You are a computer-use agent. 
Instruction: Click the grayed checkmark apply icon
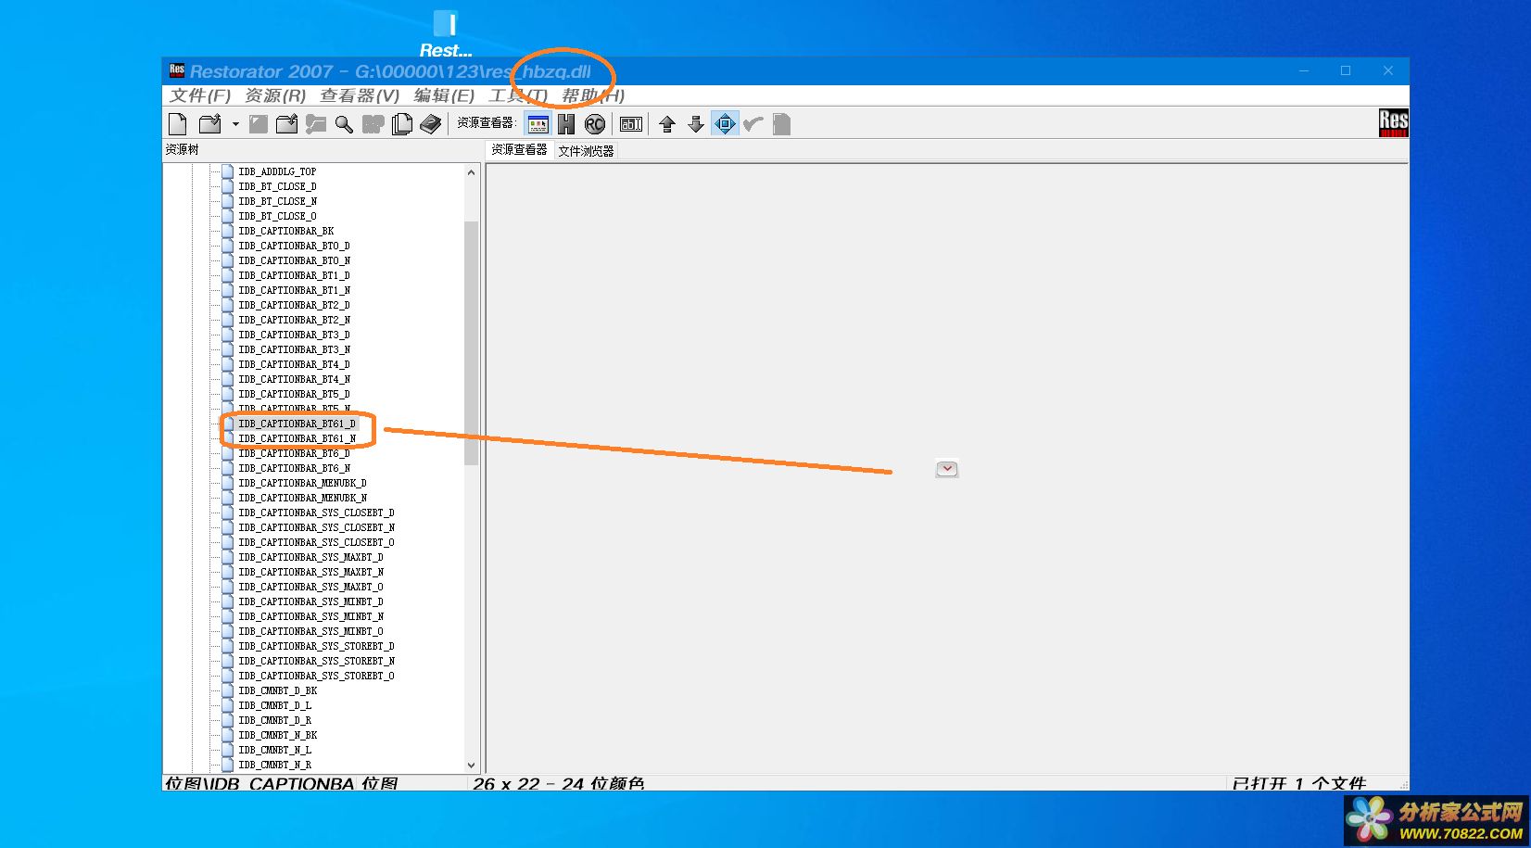(x=753, y=124)
